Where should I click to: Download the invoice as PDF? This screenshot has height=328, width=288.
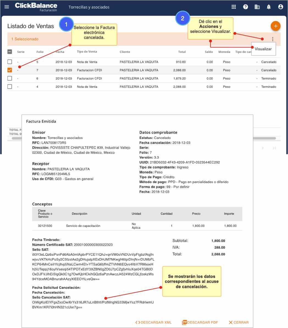(x=200, y=322)
